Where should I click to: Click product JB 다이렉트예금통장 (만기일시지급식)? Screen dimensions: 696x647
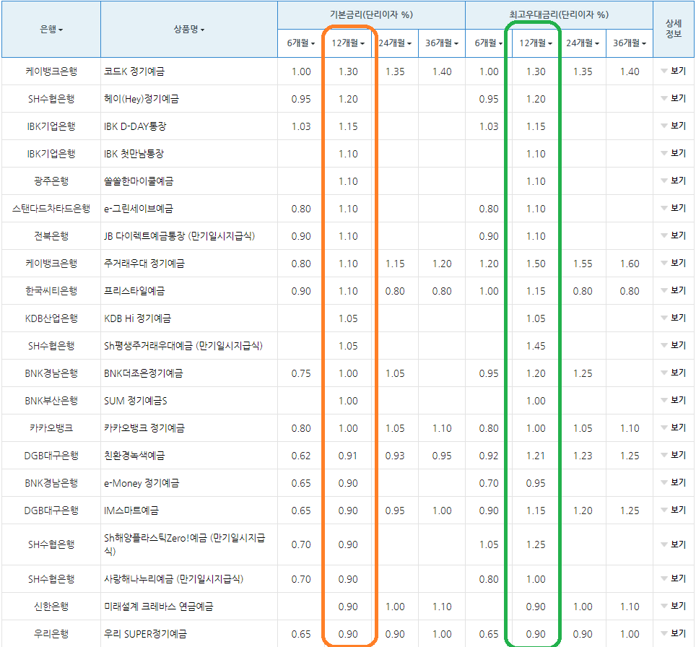[179, 236]
